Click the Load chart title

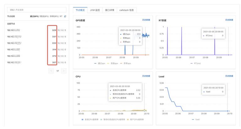[x=161, y=77]
